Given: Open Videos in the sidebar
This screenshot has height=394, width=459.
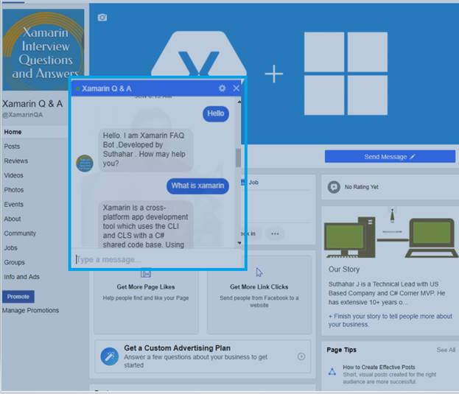Looking at the screenshot, I should click(x=13, y=175).
